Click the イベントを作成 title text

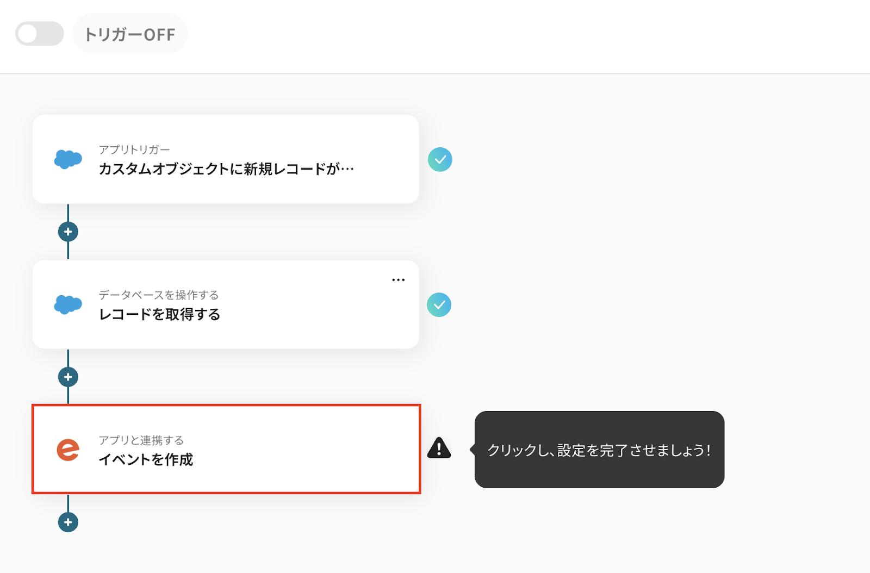[x=146, y=459]
